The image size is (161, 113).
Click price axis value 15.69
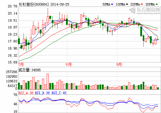coord(12,63)
